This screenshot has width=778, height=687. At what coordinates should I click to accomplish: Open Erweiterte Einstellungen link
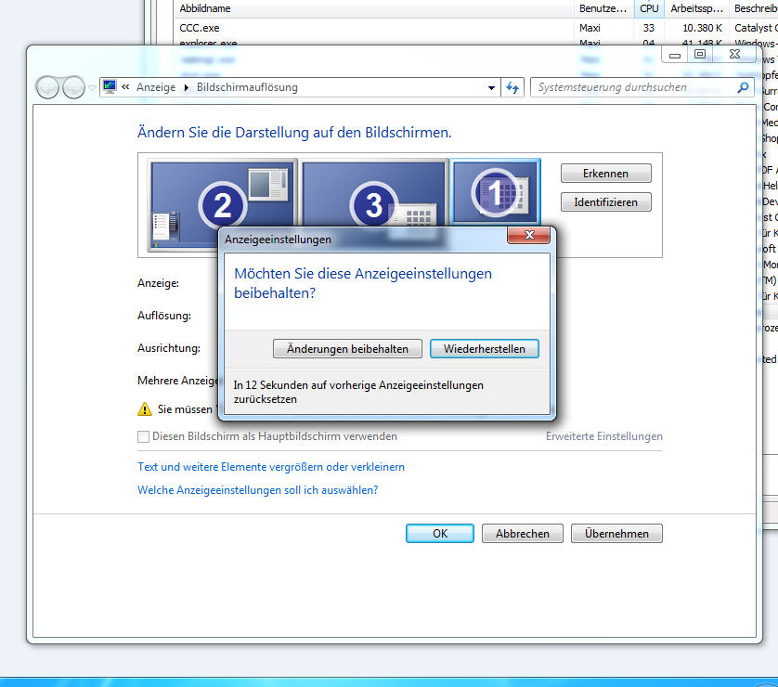click(x=603, y=436)
